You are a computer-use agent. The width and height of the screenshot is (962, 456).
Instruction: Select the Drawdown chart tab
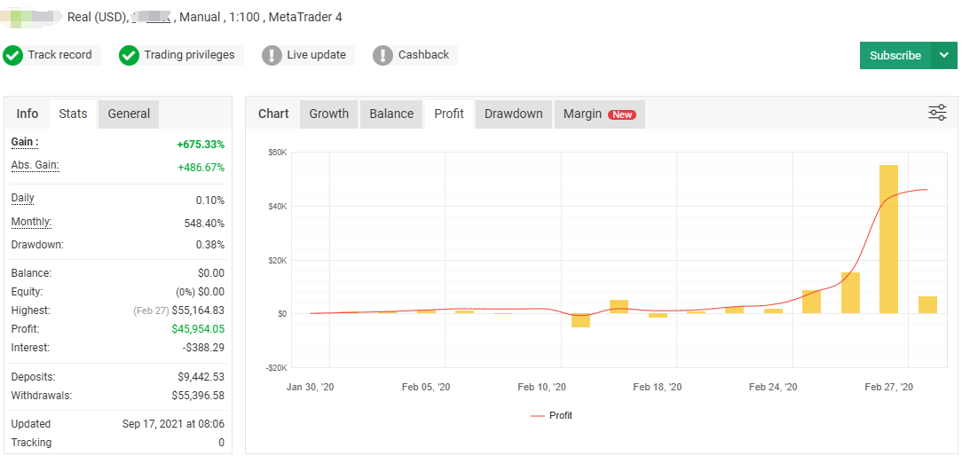click(x=513, y=114)
